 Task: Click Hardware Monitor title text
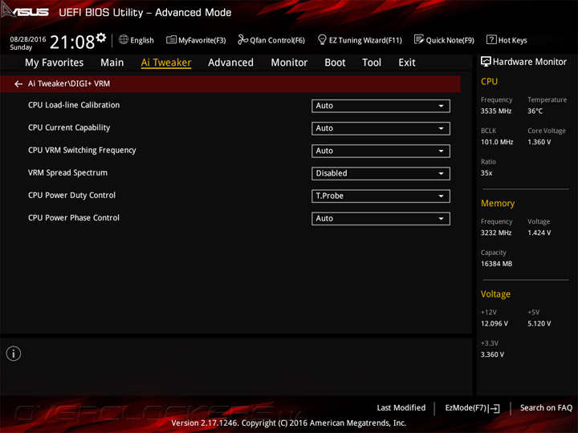coord(529,62)
